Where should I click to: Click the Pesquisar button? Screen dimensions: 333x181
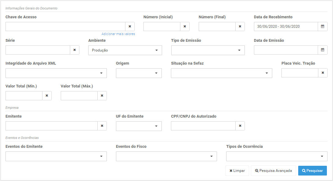[313, 171]
